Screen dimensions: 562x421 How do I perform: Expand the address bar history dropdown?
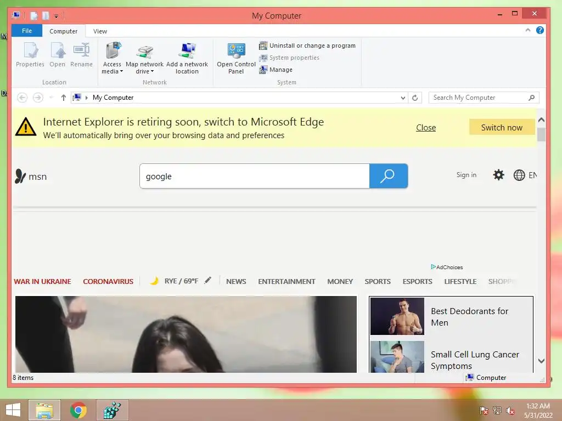tap(403, 98)
